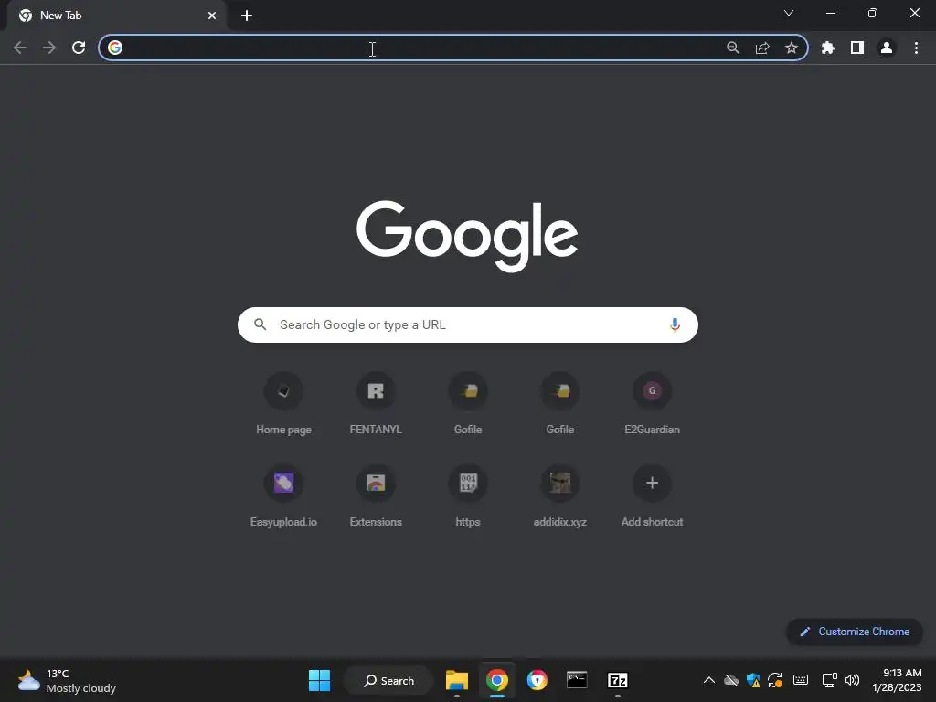Click the taskbar Search box

point(388,680)
